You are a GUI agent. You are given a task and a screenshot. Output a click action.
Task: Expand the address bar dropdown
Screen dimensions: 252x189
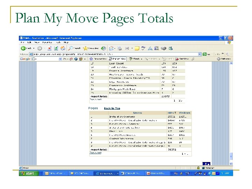pos(199,54)
